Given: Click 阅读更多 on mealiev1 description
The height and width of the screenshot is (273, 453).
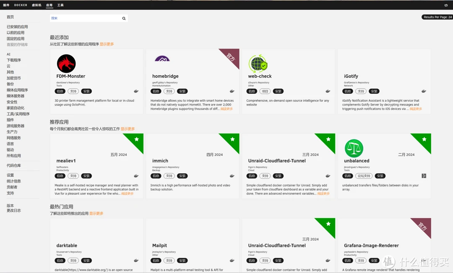Looking at the screenshot, I should (128, 194).
